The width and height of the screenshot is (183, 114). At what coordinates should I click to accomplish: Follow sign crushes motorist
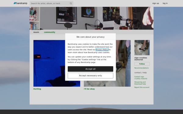[142, 64]
